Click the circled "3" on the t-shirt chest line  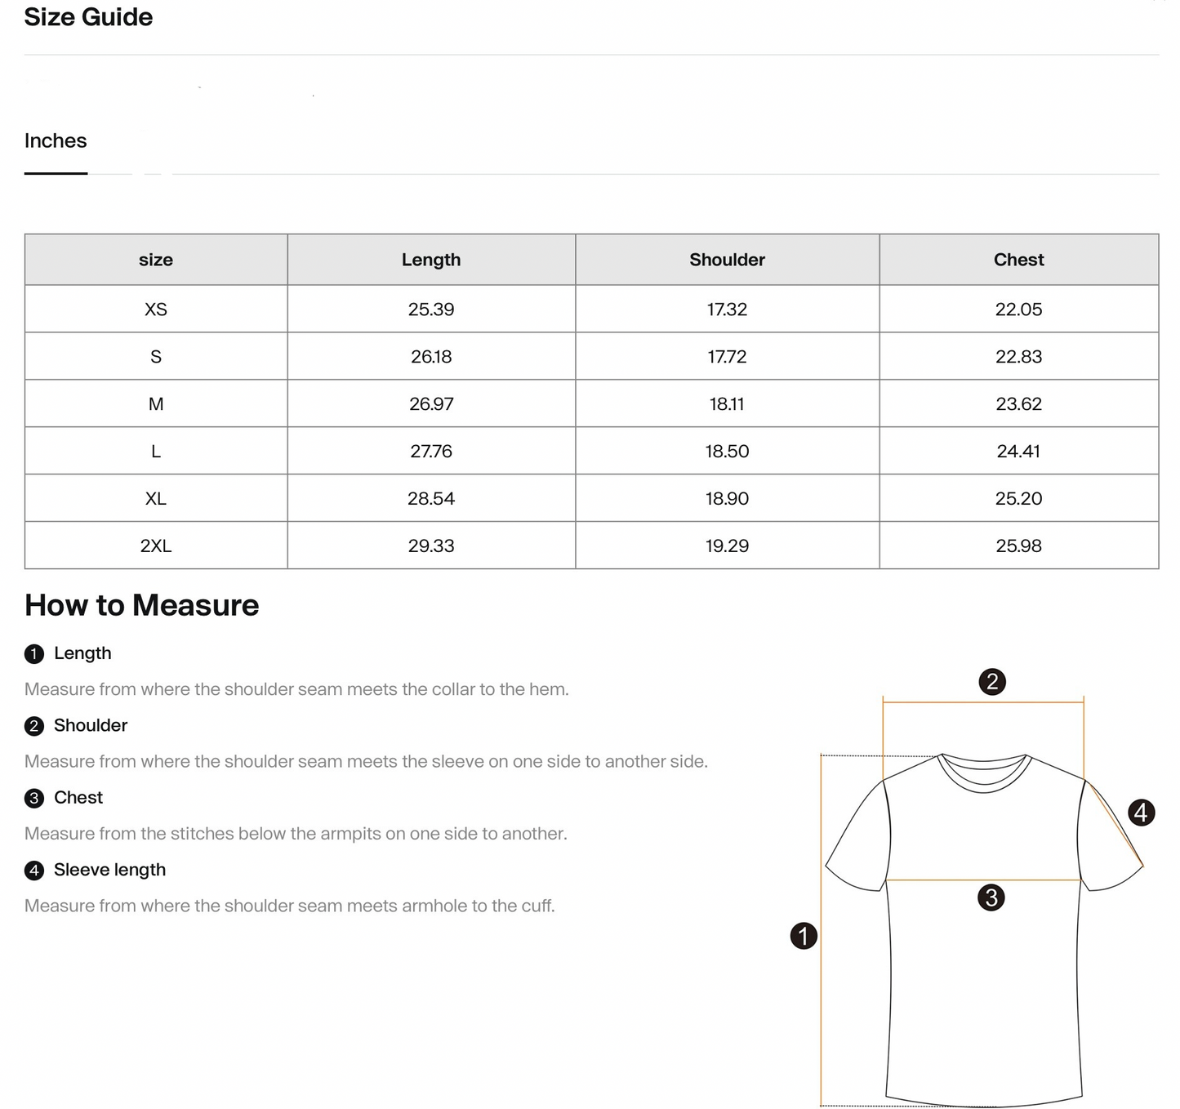[x=992, y=898]
